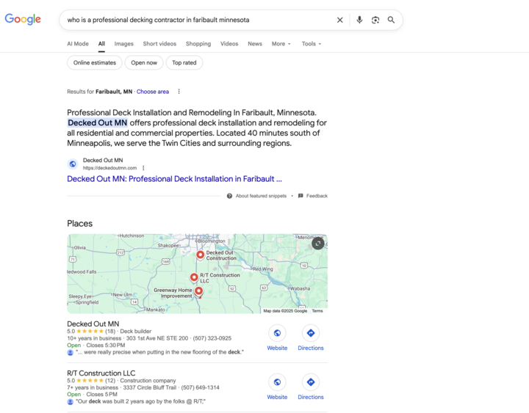Switch to AI Mode tab
The width and height of the screenshot is (529, 413).
tap(78, 44)
